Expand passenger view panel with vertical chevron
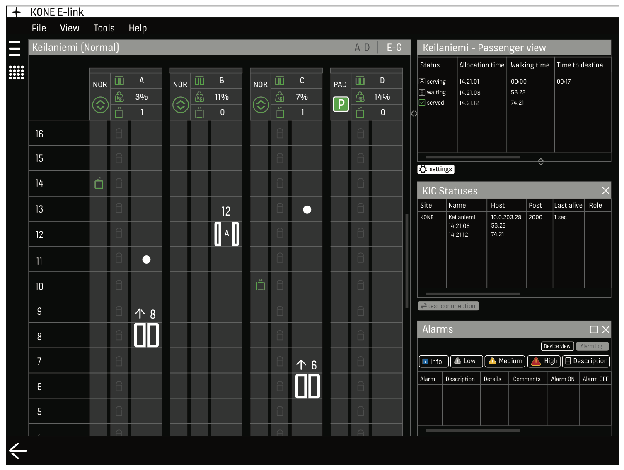624x470 pixels. point(540,161)
